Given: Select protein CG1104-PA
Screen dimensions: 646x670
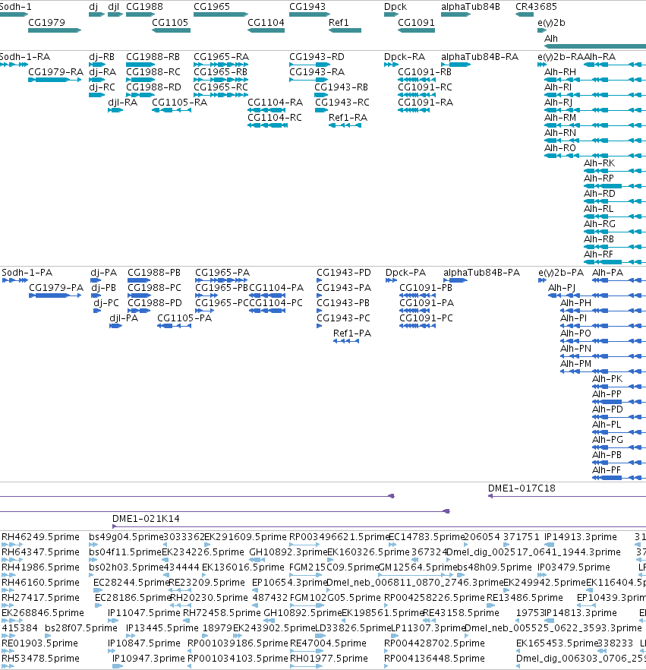Looking at the screenshot, I should click(267, 295).
